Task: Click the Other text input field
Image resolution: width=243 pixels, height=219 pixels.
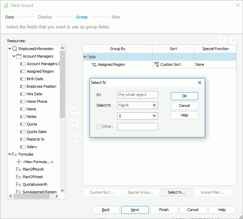Action: tap(138, 126)
